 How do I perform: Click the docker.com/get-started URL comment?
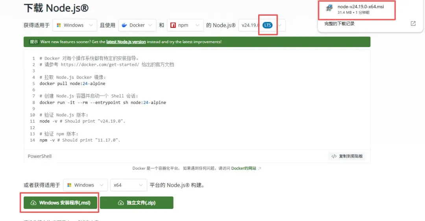(107, 65)
